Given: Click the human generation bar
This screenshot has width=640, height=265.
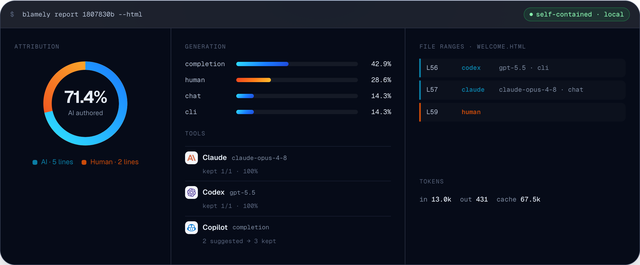Looking at the screenshot, I should [x=297, y=80].
